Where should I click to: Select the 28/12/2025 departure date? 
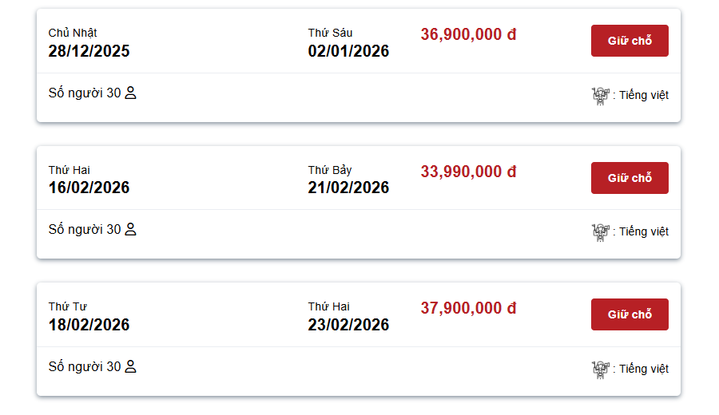89,51
